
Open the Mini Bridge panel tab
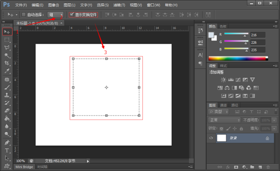tap(24, 167)
